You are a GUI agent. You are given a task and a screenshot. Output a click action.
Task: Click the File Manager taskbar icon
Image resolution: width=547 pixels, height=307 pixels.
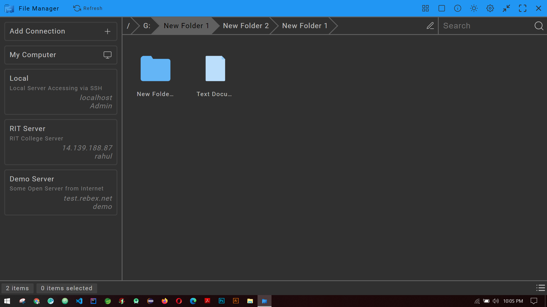point(264,301)
